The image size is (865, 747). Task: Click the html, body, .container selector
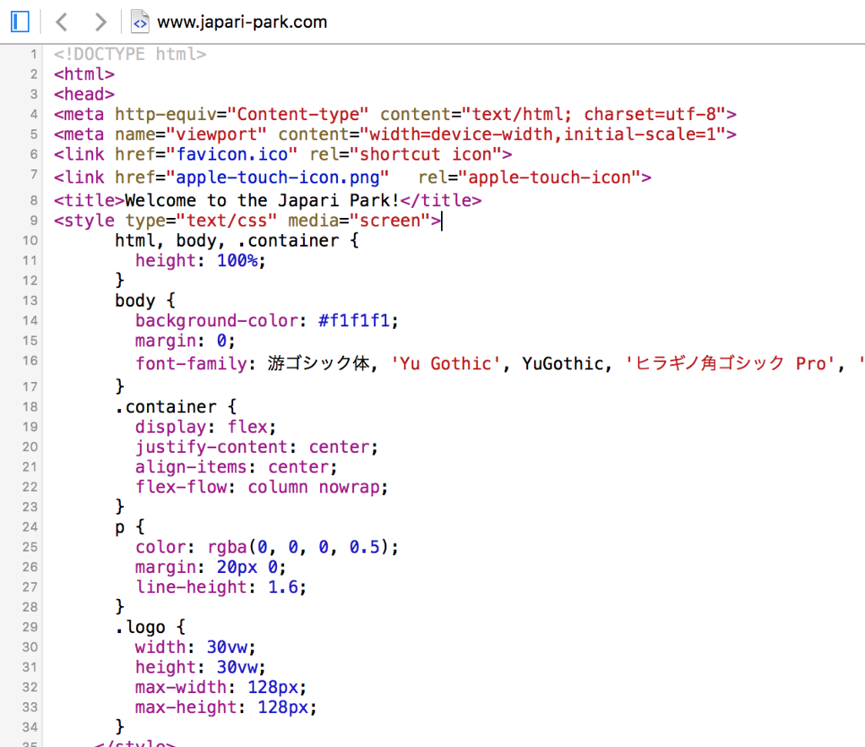coord(226,241)
